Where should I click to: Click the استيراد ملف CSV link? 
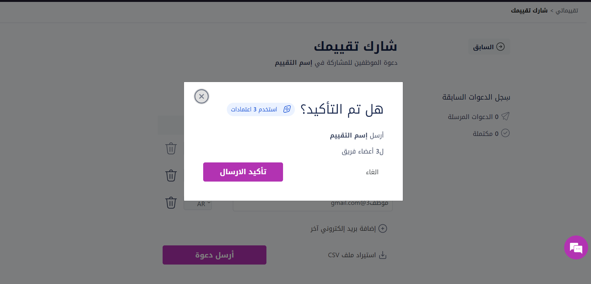352,255
